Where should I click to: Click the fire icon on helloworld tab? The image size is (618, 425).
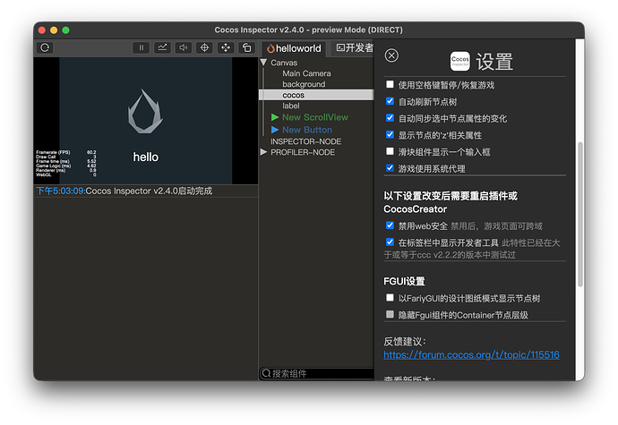pos(270,48)
